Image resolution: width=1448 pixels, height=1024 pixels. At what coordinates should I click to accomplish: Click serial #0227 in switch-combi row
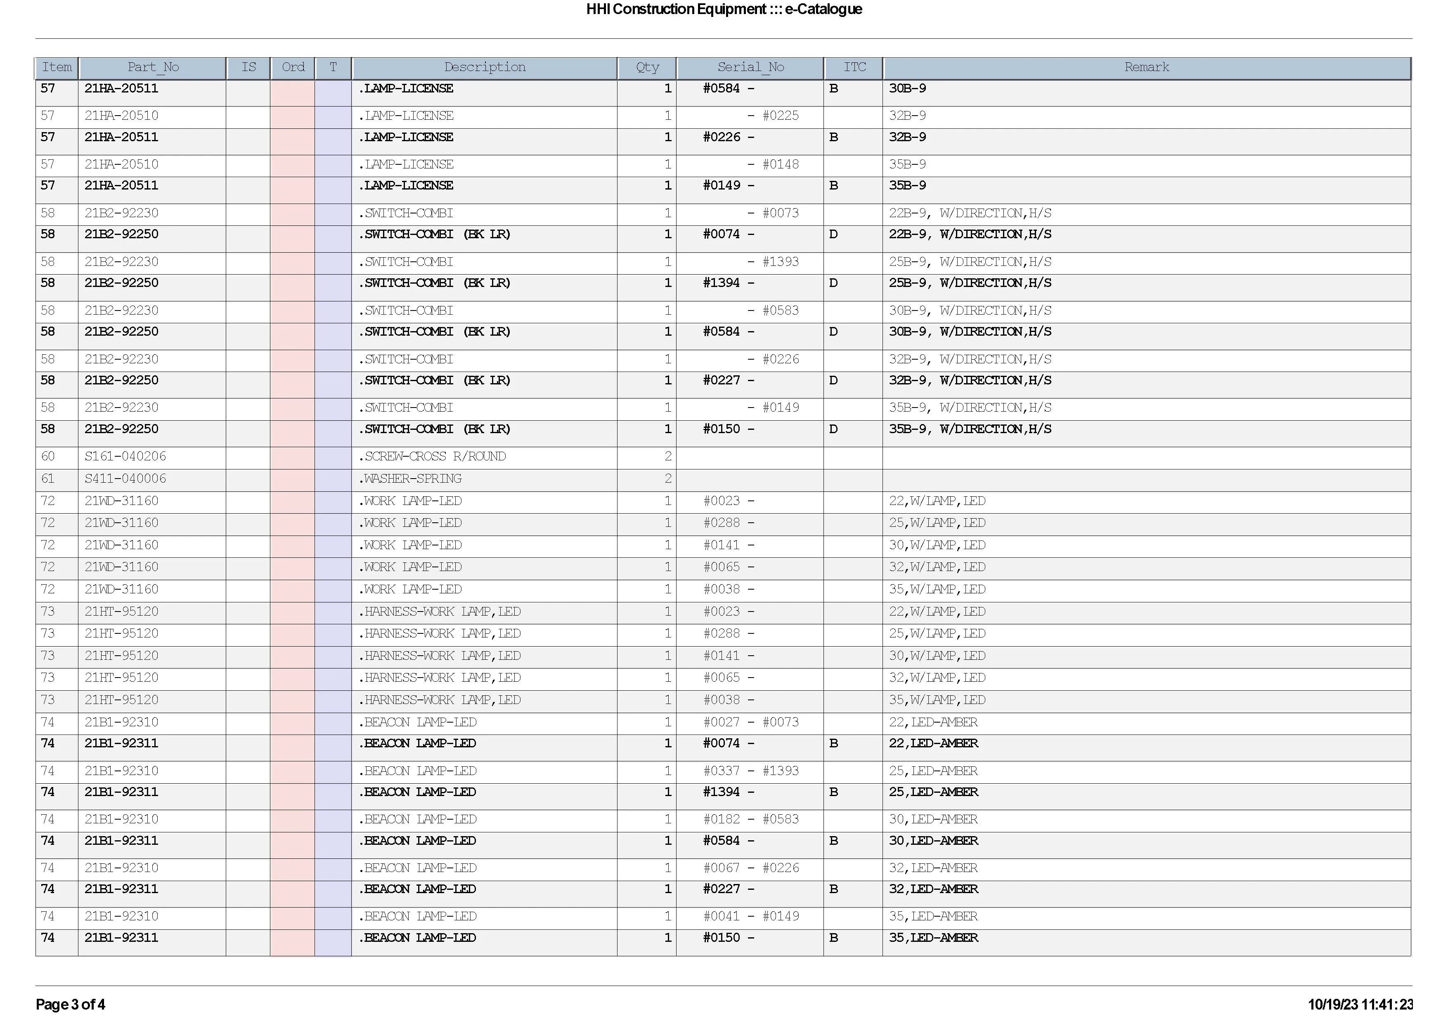pos(729,380)
